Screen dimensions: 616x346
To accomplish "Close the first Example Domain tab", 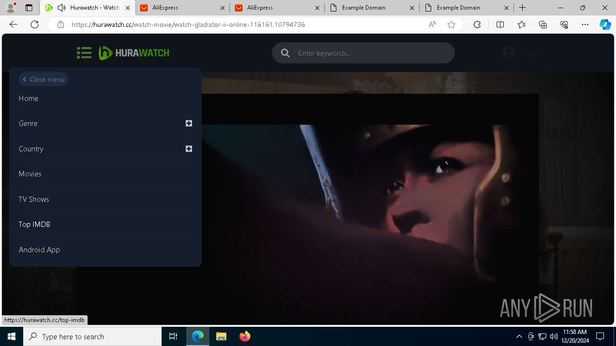I will point(412,8).
